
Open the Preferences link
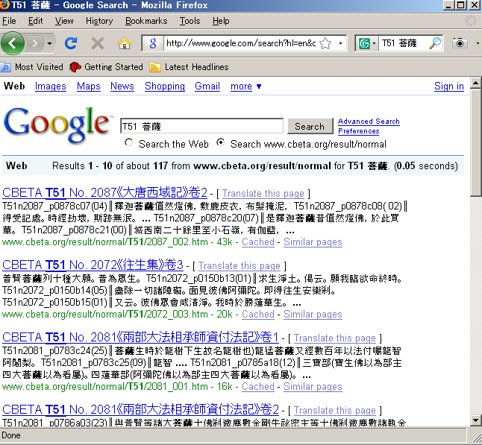click(358, 131)
